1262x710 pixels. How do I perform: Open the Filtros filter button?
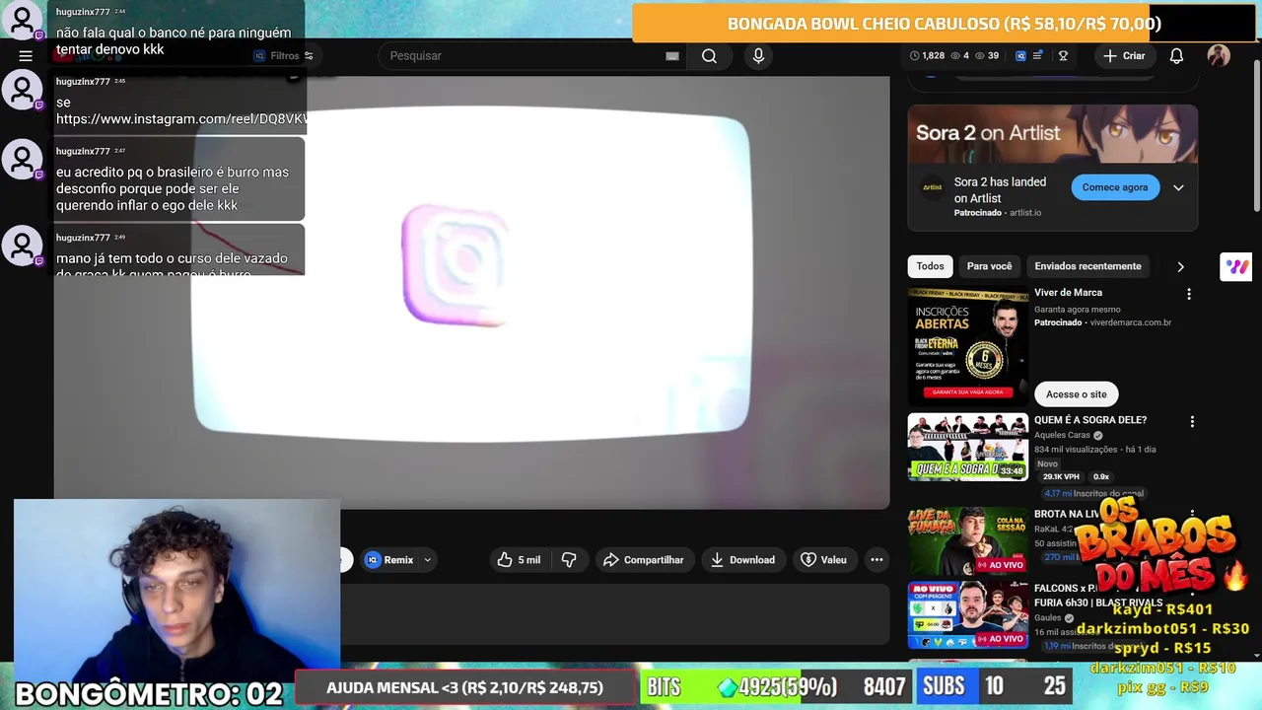tap(283, 56)
